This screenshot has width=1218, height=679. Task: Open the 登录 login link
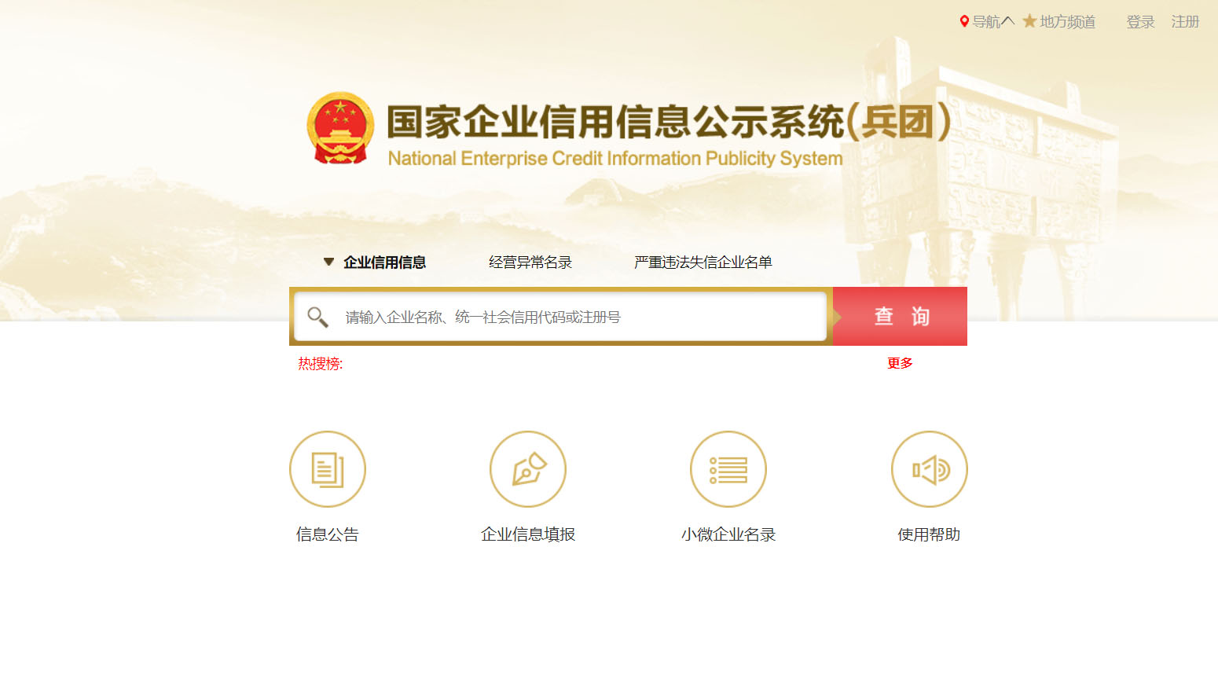(x=1140, y=21)
